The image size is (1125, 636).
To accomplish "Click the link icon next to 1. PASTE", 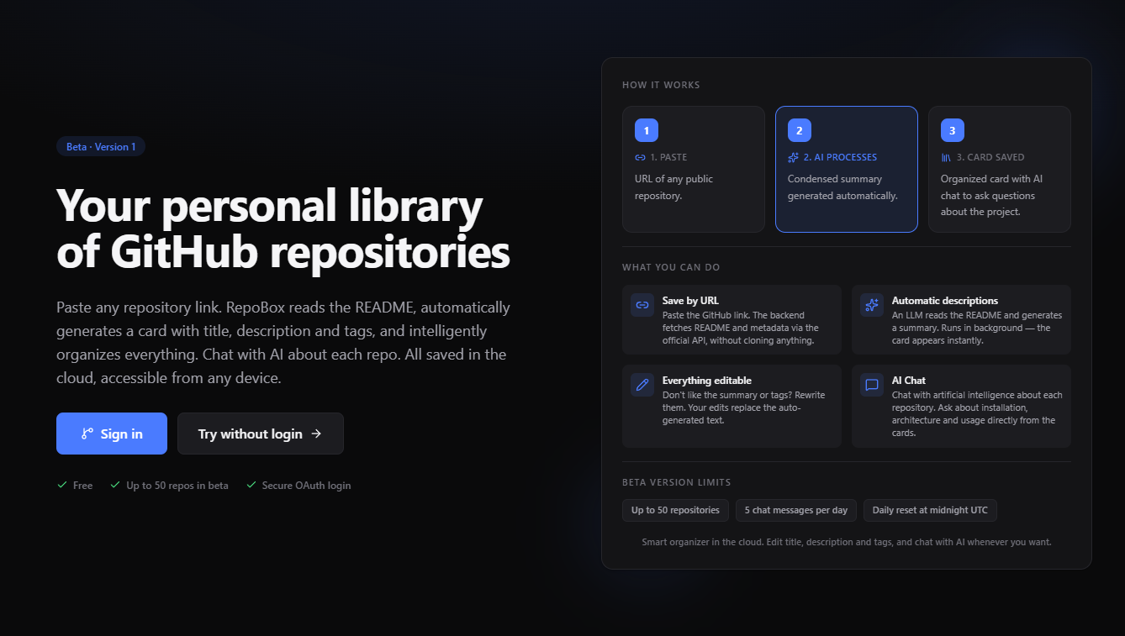I will (x=641, y=157).
